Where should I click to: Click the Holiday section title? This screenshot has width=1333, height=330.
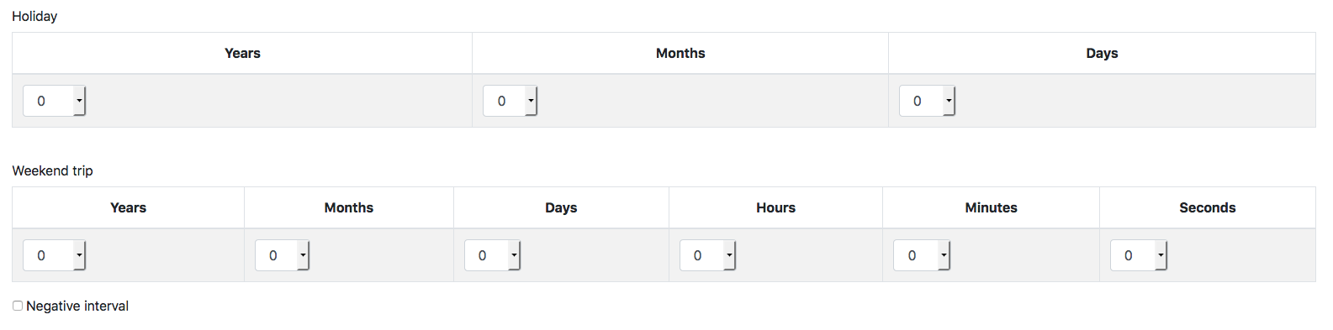point(34,16)
